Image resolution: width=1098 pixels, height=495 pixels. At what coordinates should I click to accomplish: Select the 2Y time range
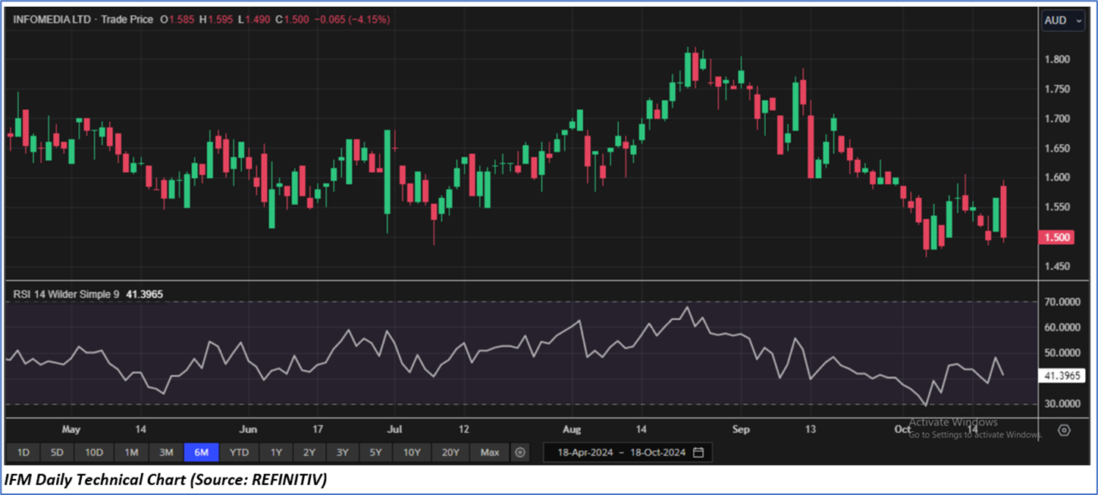point(309,453)
